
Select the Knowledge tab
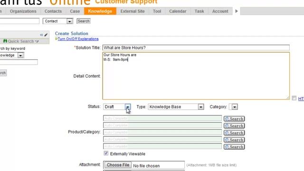point(100,11)
